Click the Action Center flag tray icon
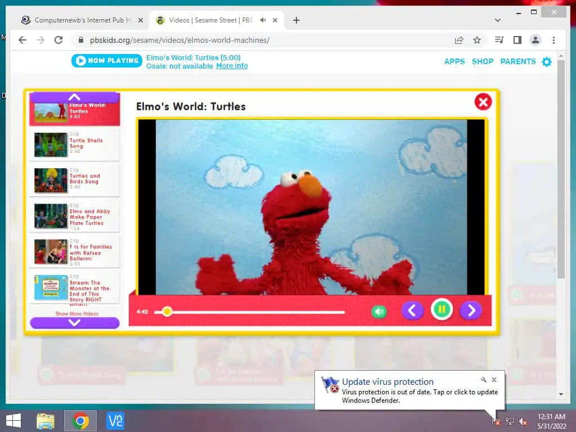 pos(496,421)
